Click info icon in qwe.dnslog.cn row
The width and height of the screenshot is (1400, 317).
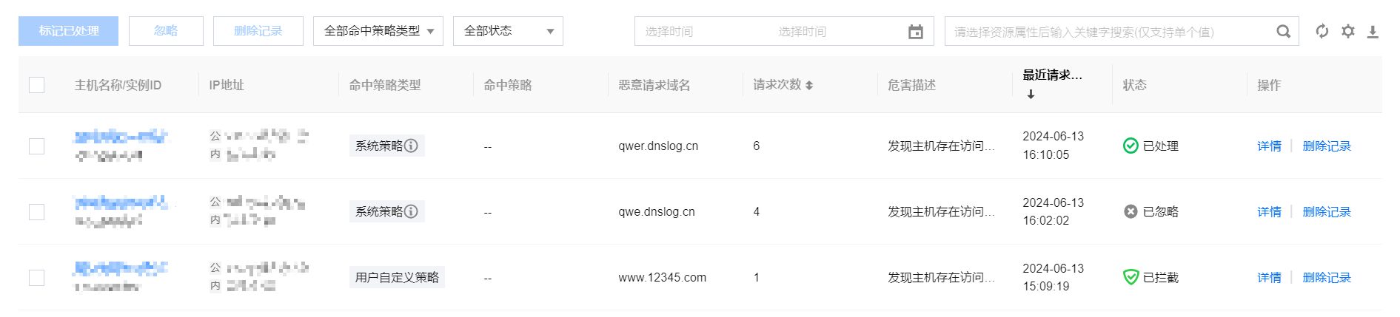pos(411,211)
